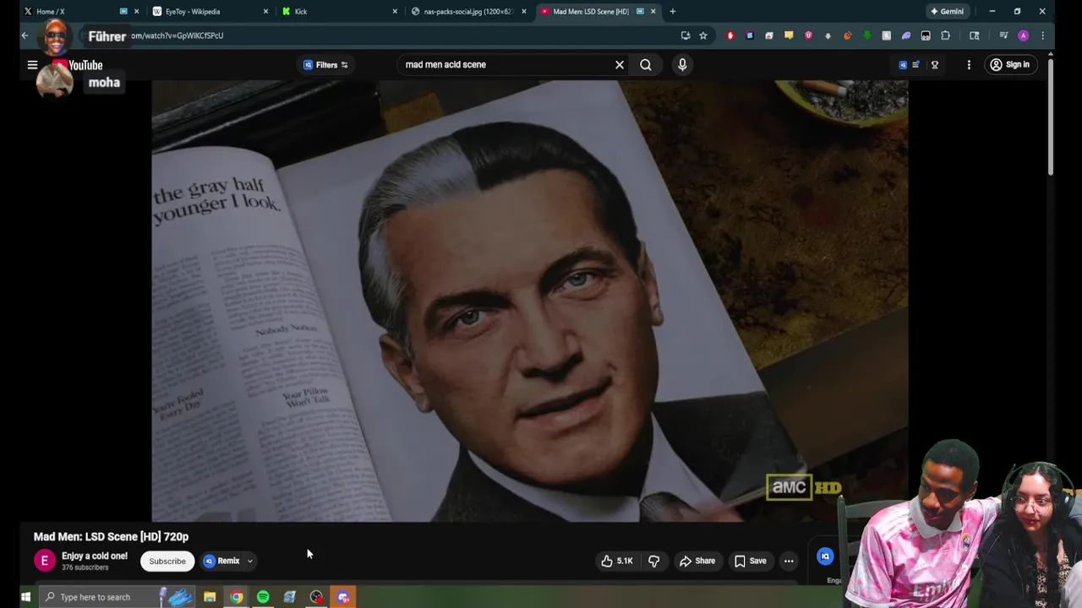The image size is (1082, 608).
Task: Close the EyeToy - Wikipedia tab
Action: point(265,11)
